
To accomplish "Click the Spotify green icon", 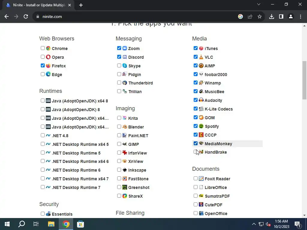I will click(x=201, y=126).
